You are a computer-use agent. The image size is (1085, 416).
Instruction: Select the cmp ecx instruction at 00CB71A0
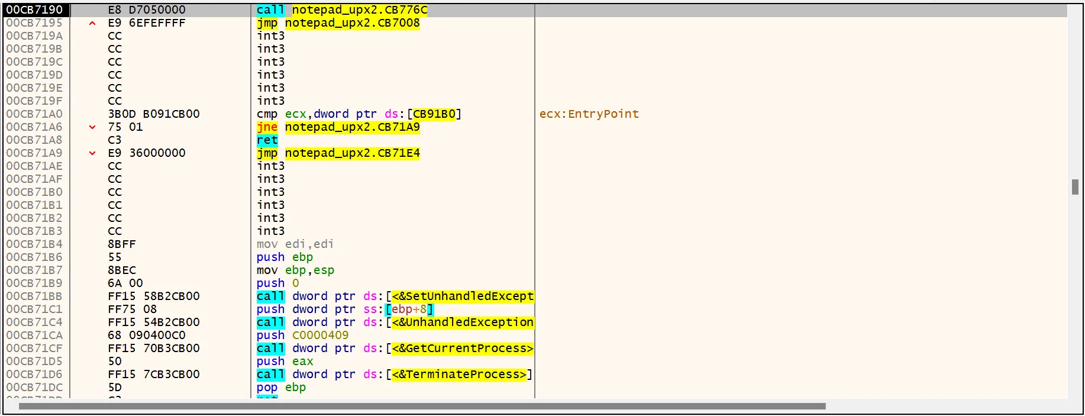pos(358,114)
